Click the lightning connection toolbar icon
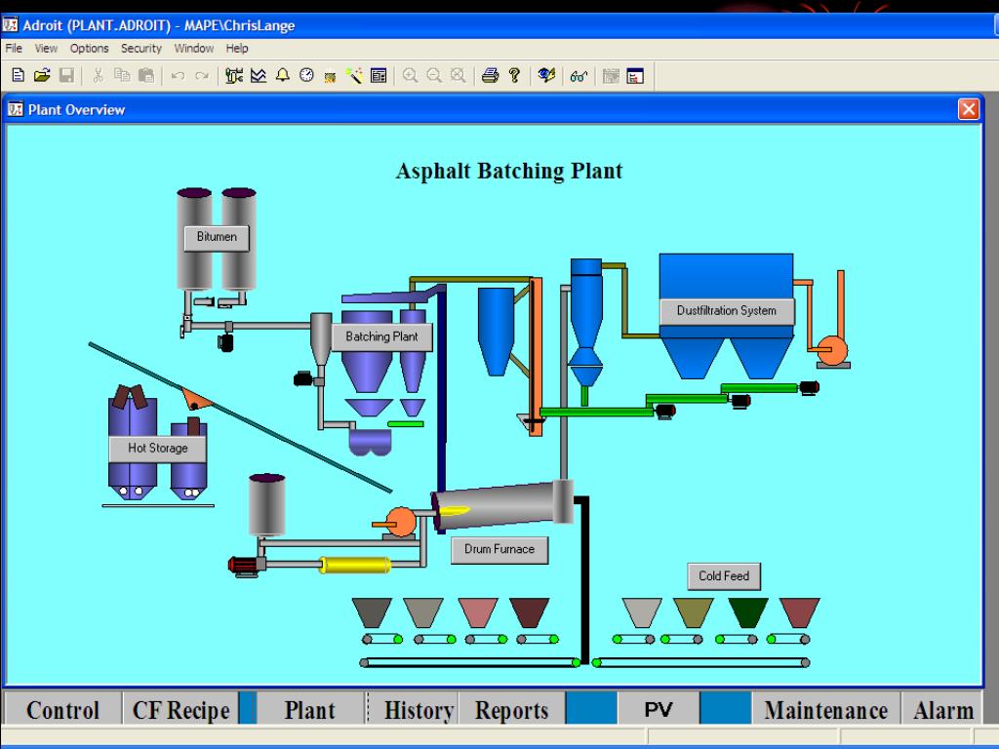 pyautogui.click(x=546, y=75)
